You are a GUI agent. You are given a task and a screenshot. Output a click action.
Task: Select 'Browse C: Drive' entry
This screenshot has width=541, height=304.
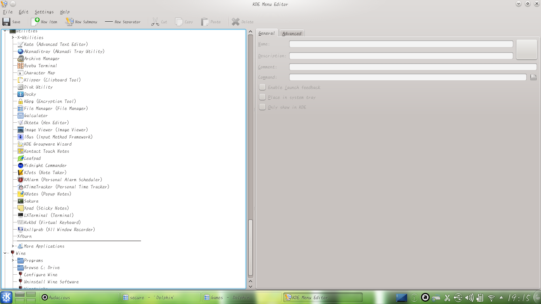[42, 268]
